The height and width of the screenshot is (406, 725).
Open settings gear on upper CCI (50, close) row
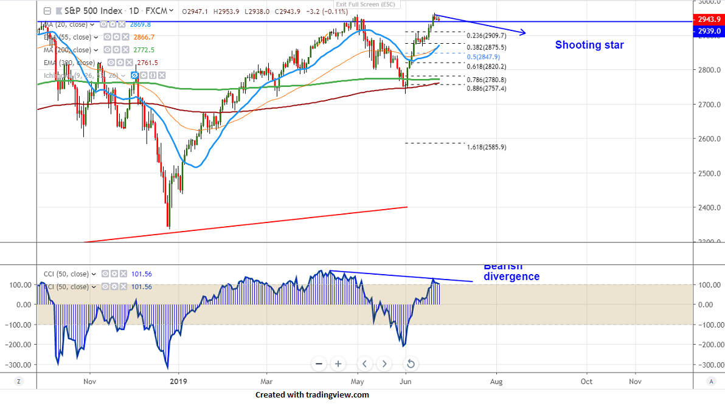coord(114,274)
